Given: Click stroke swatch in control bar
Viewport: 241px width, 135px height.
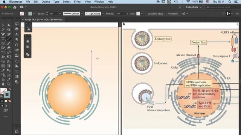Looking at the screenshot, I should pos(30,13).
